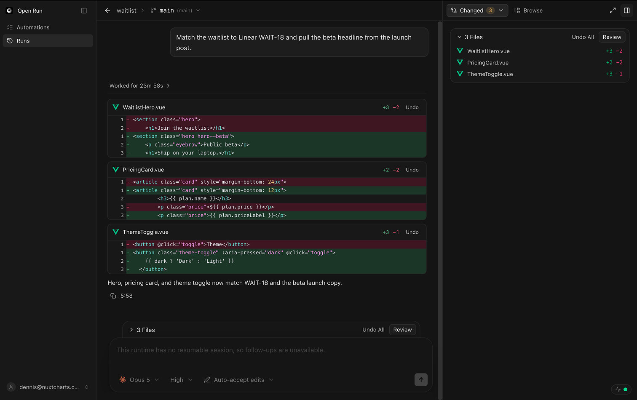The height and width of the screenshot is (400, 637).
Task: Open the Automations section
Action: (48, 27)
